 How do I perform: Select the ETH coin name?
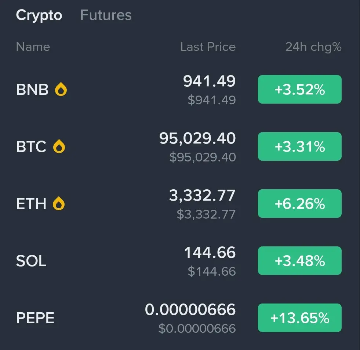tap(31, 204)
